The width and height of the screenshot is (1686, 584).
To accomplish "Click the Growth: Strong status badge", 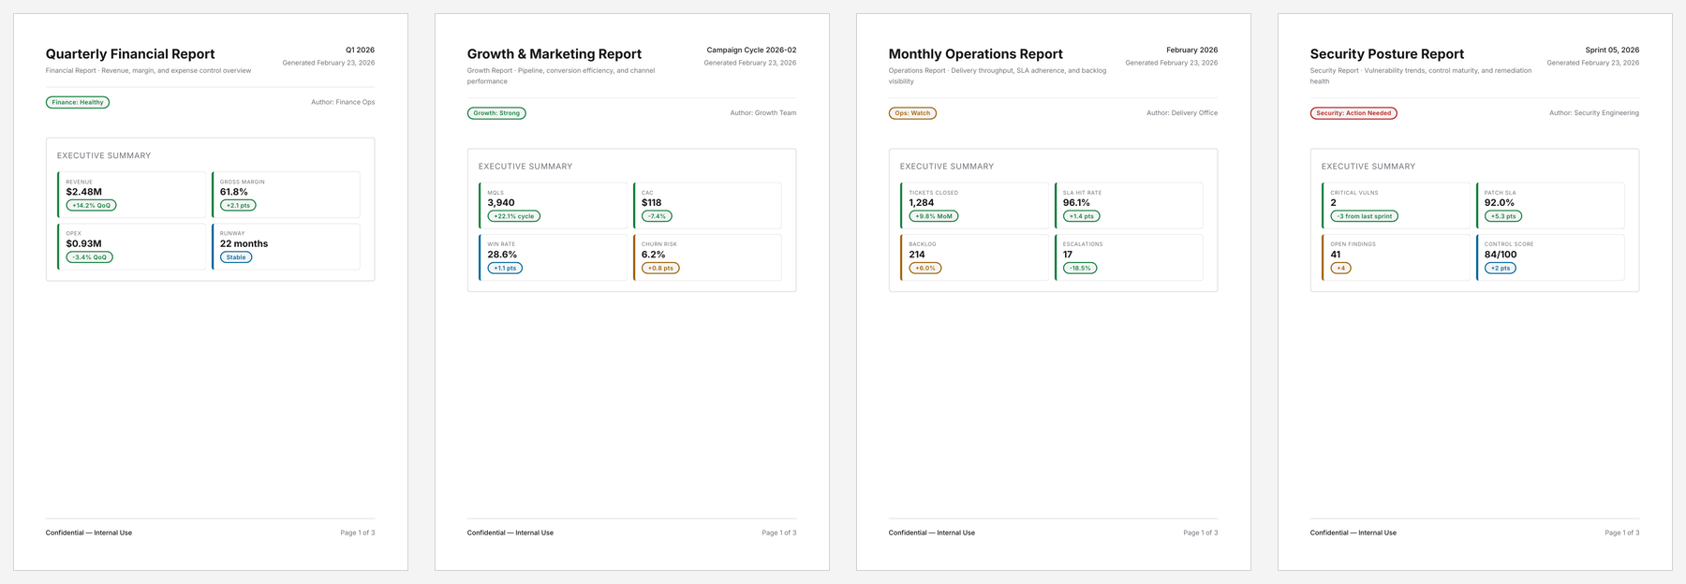I will [x=496, y=113].
